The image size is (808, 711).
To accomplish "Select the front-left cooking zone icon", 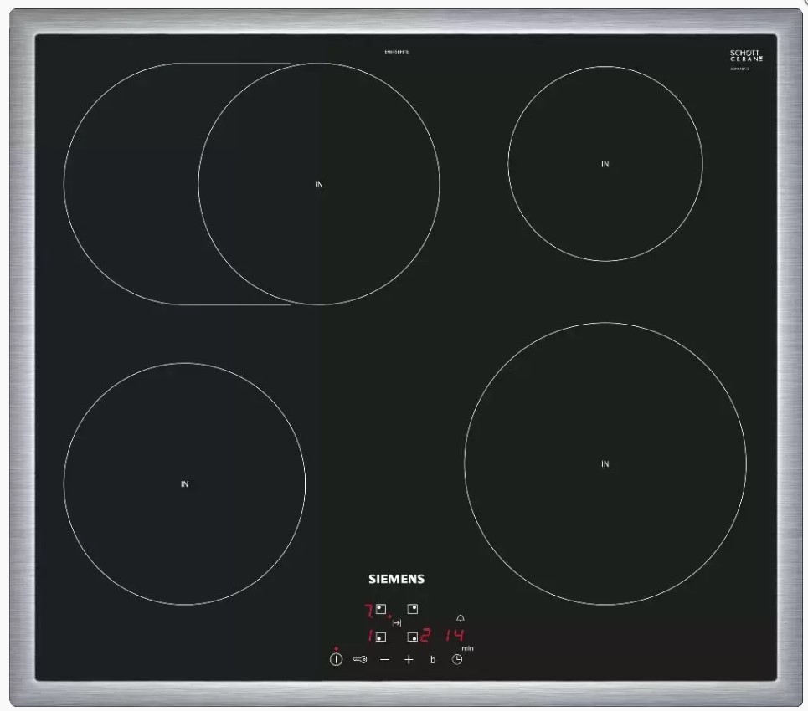I will tap(381, 637).
